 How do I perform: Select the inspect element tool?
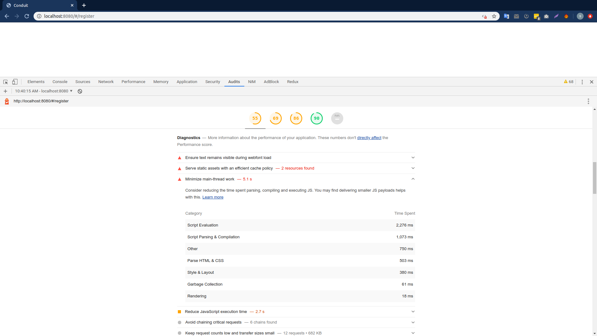click(x=5, y=82)
